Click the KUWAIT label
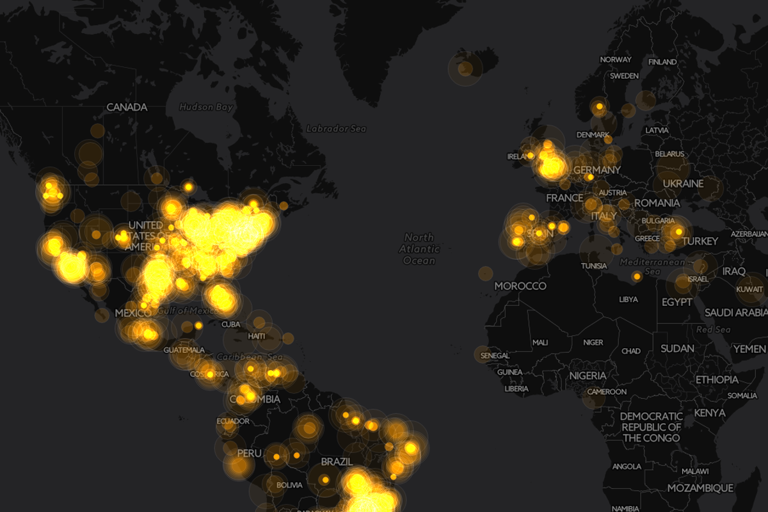Image resolution: width=768 pixels, height=512 pixels. 750,290
